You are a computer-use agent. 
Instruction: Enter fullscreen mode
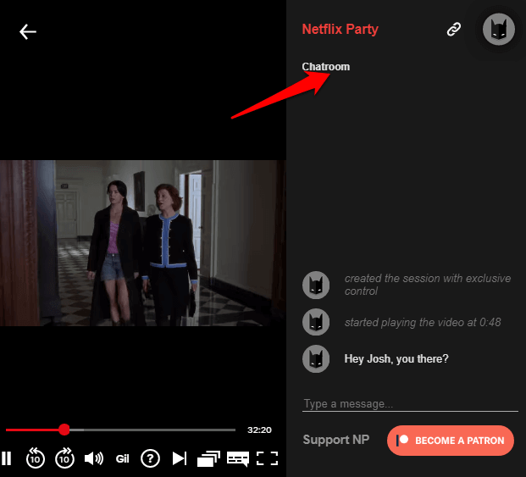point(267,458)
